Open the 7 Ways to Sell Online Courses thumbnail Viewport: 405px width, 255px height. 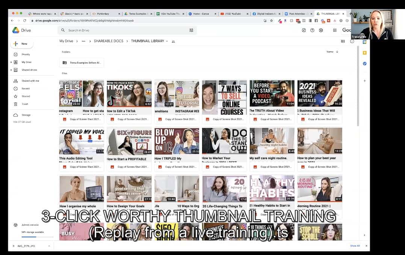click(x=224, y=97)
